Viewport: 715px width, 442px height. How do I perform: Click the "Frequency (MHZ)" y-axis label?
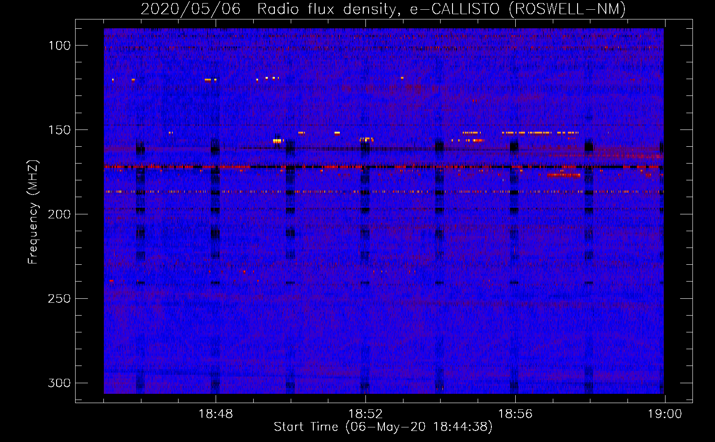(x=33, y=212)
